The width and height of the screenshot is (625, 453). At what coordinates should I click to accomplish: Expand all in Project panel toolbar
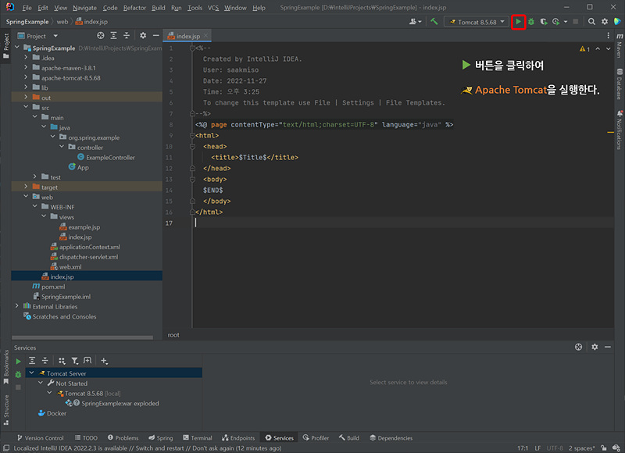(x=113, y=36)
